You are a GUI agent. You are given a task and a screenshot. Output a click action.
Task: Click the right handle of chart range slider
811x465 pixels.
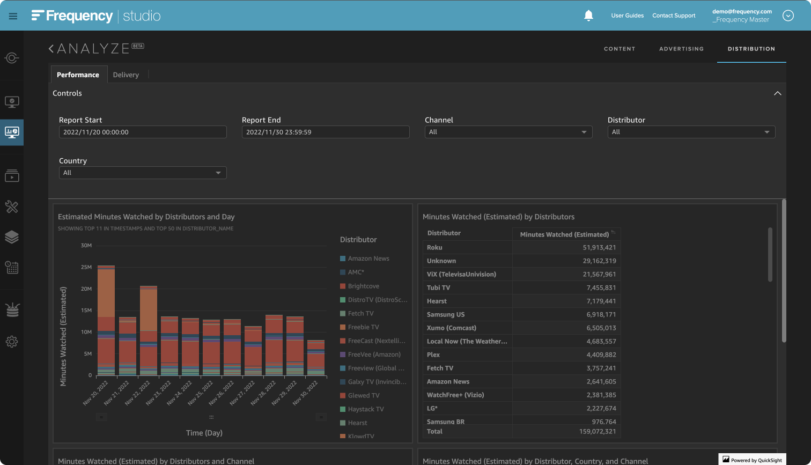tap(321, 417)
